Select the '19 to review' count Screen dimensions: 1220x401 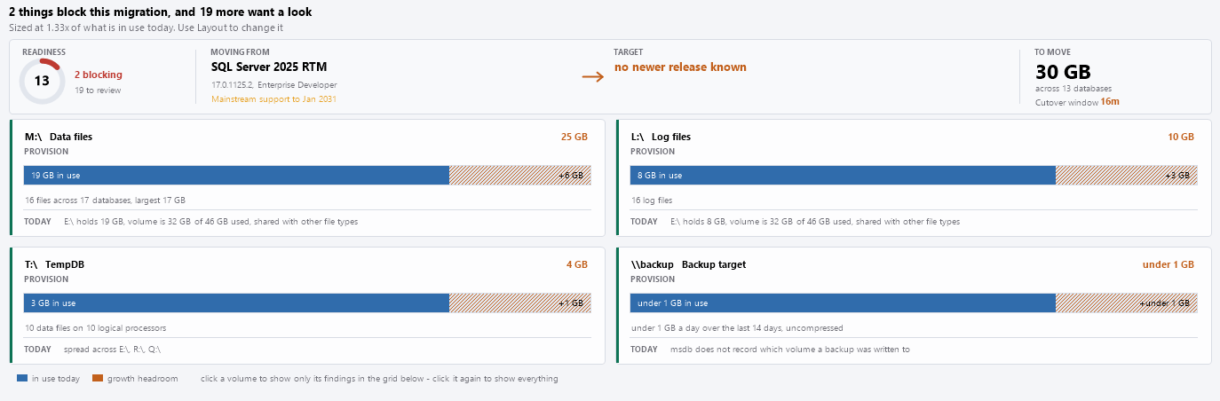[98, 90]
